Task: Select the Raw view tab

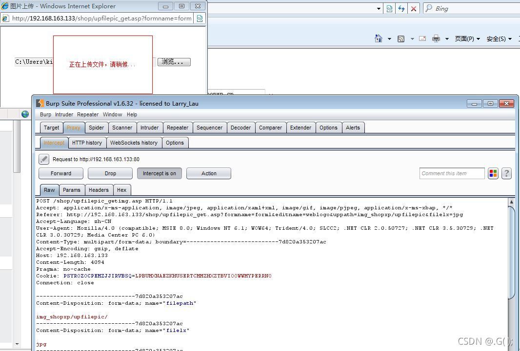Action: point(49,190)
